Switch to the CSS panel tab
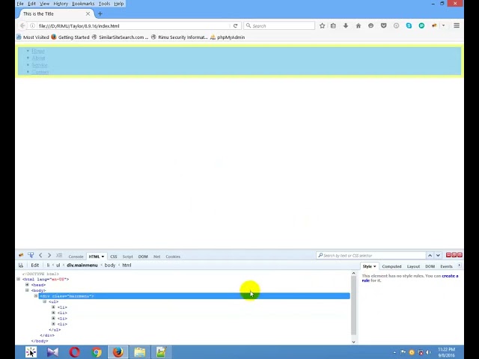The height and width of the screenshot is (359, 479). coord(114,257)
